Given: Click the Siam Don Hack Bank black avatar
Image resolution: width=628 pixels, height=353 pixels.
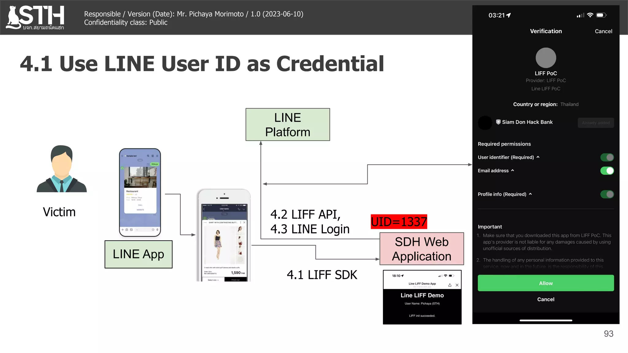Looking at the screenshot, I should [x=485, y=123].
